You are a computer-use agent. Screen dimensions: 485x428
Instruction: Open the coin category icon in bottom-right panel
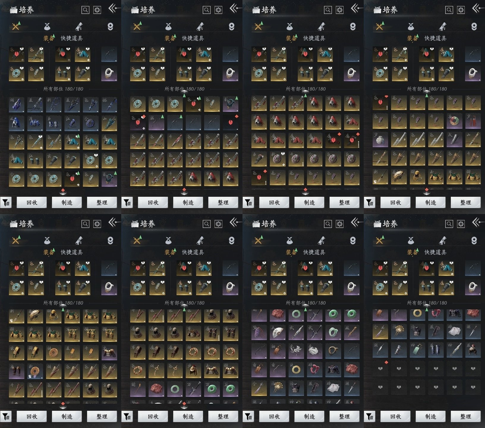[x=474, y=240]
